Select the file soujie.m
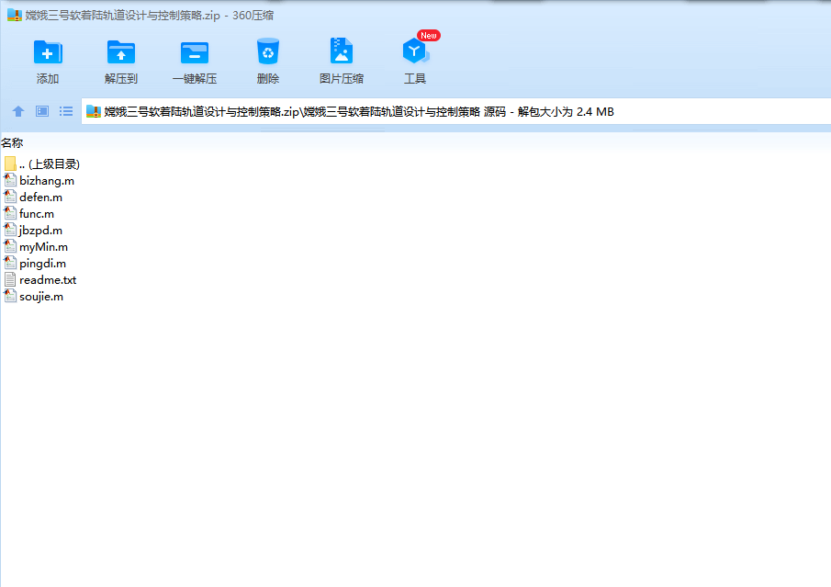The width and height of the screenshot is (831, 587). pyautogui.click(x=41, y=297)
